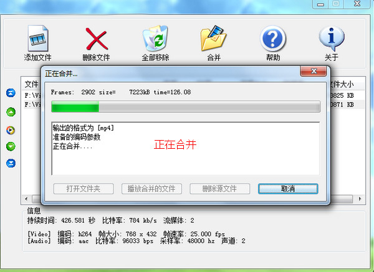Open the About (关于) info bubble icon
This screenshot has height=272, width=374.
click(x=332, y=38)
